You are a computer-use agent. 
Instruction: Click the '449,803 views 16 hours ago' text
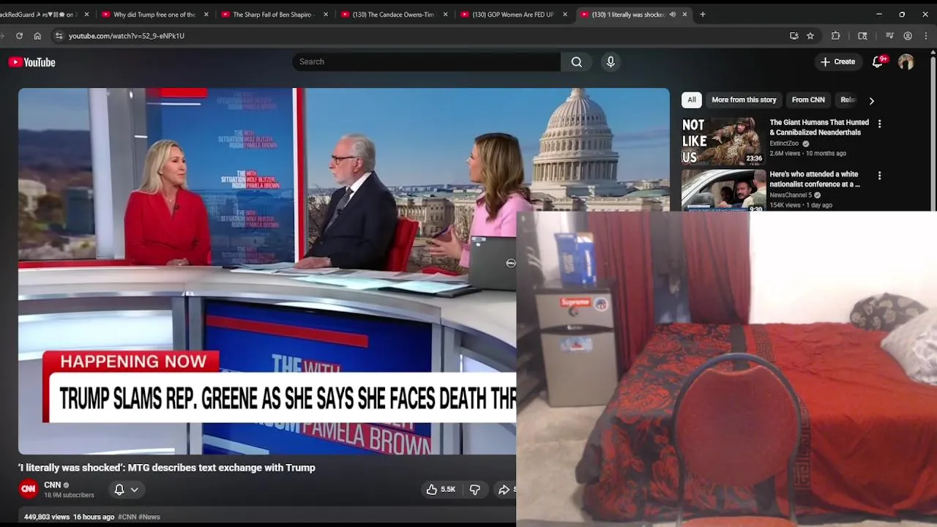(69, 517)
